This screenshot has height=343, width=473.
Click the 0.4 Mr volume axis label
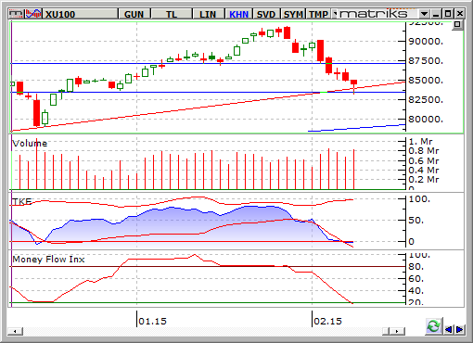pyautogui.click(x=424, y=171)
